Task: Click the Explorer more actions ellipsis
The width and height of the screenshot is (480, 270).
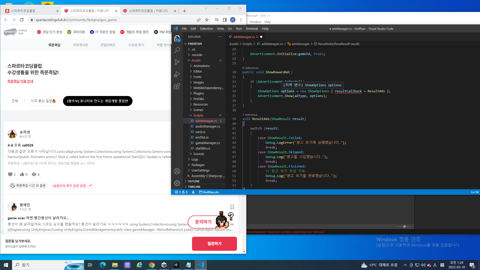Action: [x=220, y=37]
